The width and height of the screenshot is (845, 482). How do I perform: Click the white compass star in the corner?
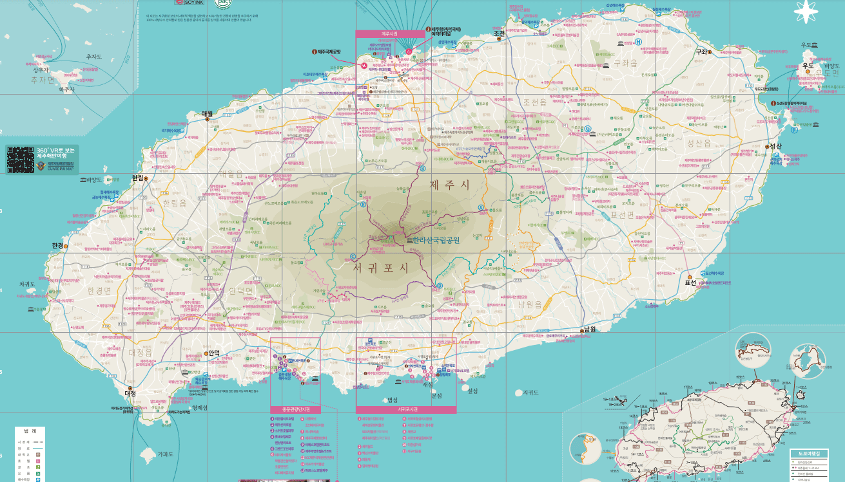coord(806,12)
